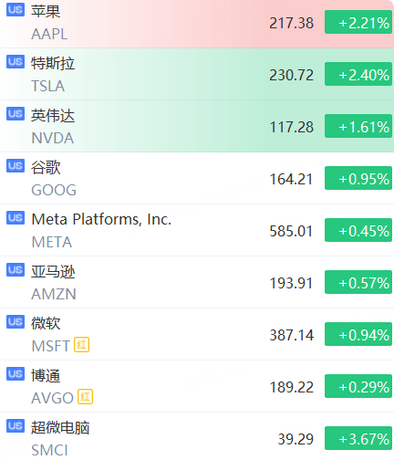Toggle the +2.21% change badge for AAPL
The width and height of the screenshot is (394, 460).
358,22
